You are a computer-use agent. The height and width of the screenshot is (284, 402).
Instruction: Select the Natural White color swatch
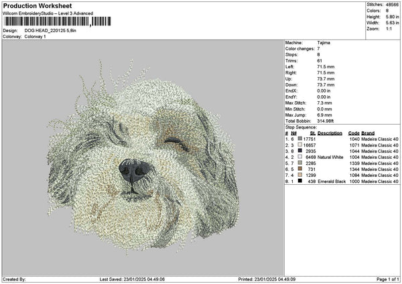tap(299, 157)
